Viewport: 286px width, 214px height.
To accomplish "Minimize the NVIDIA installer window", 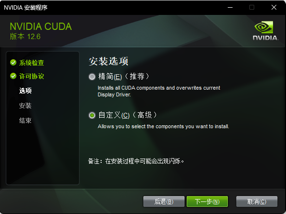I will (x=230, y=8).
